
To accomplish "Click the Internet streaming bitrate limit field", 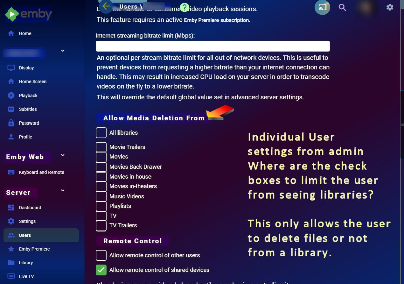I will pyautogui.click(x=212, y=46).
